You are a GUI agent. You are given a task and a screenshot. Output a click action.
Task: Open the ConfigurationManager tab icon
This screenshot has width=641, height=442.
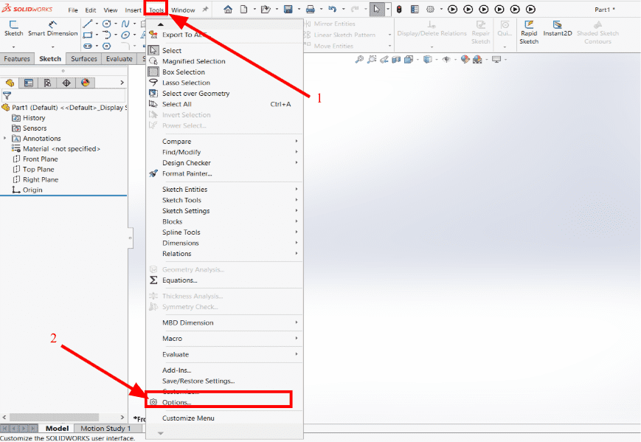click(47, 83)
